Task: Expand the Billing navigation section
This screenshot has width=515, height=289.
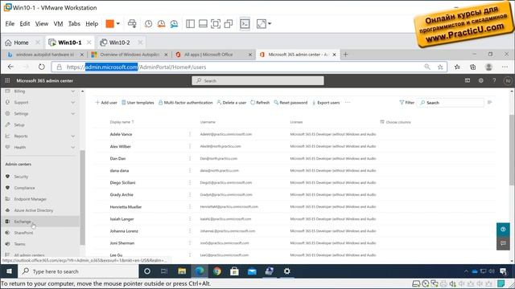Action: 73,92
